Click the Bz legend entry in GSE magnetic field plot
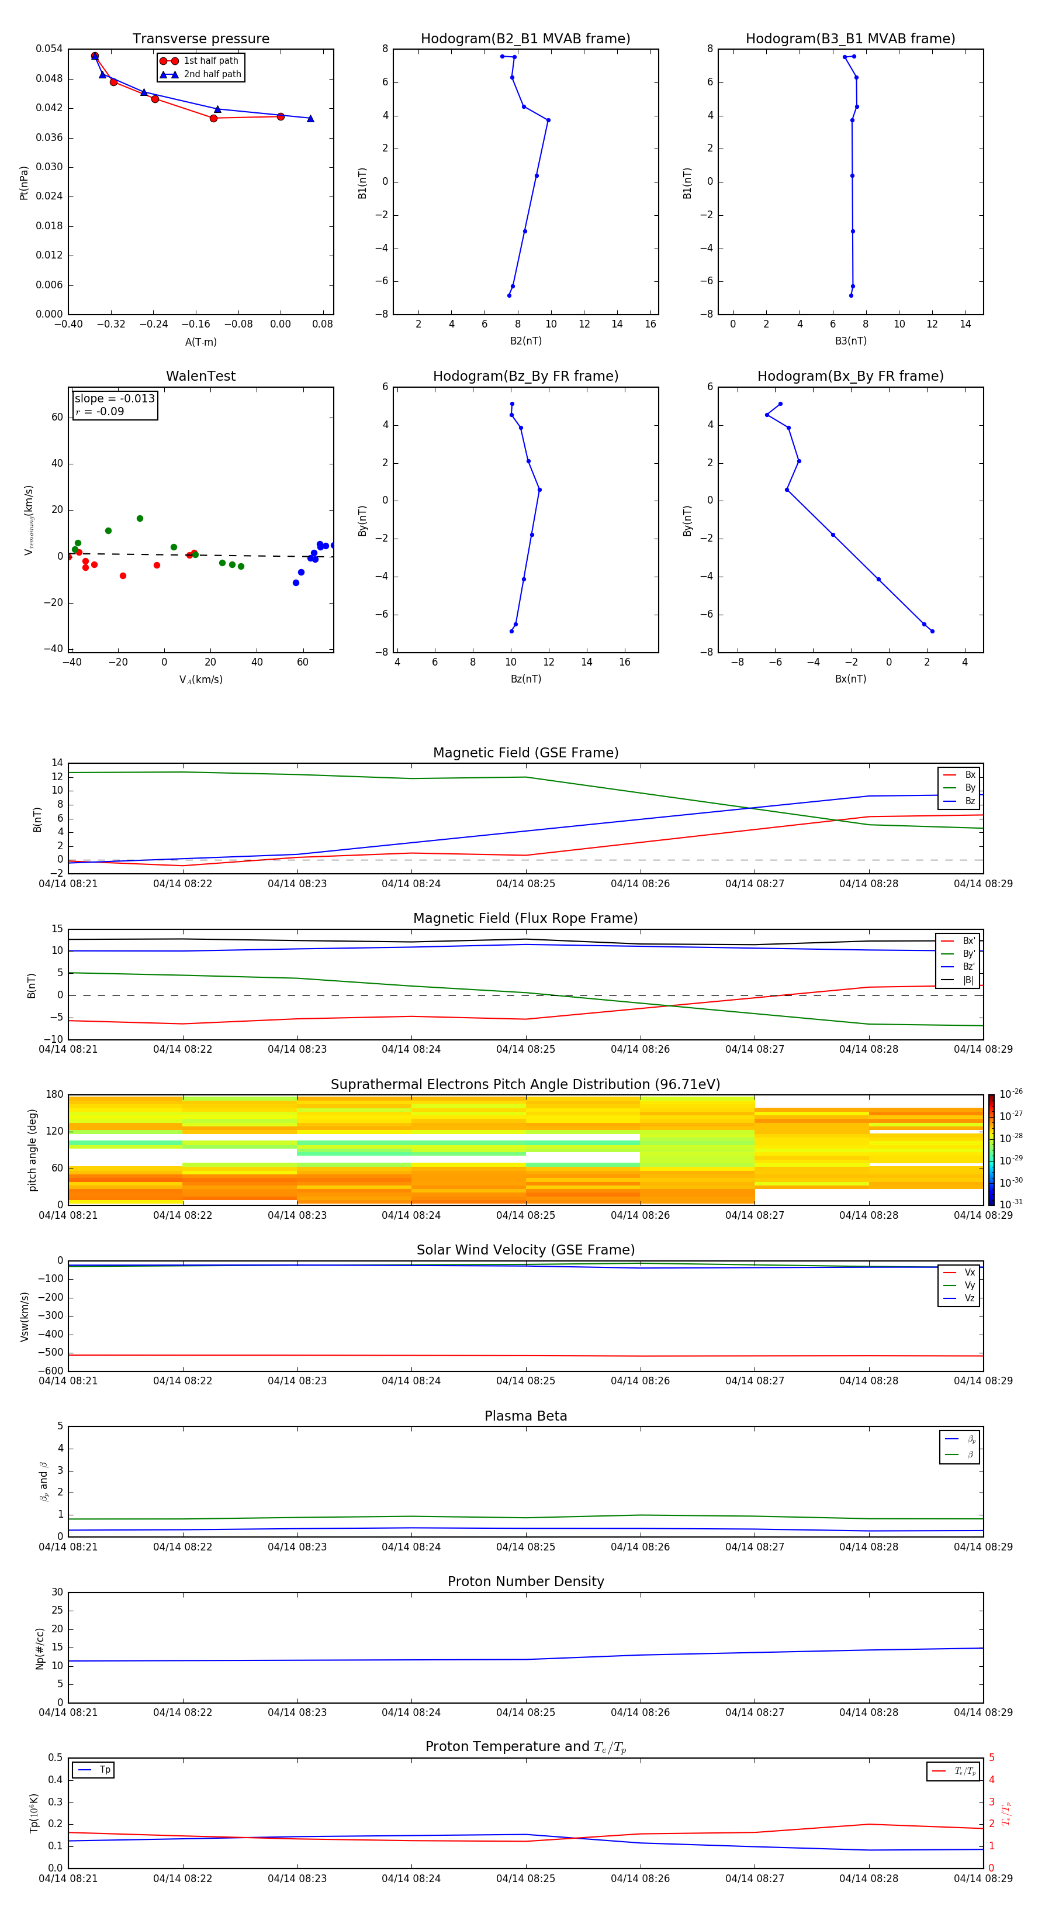Viewport: 1052px width, 1930px height. tap(959, 801)
